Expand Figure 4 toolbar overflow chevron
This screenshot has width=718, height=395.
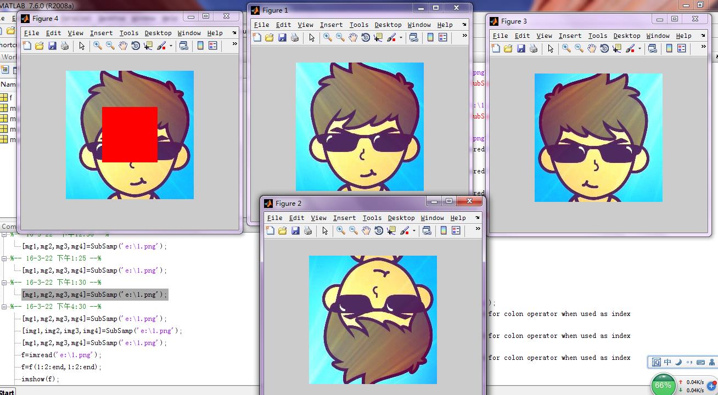(235, 44)
